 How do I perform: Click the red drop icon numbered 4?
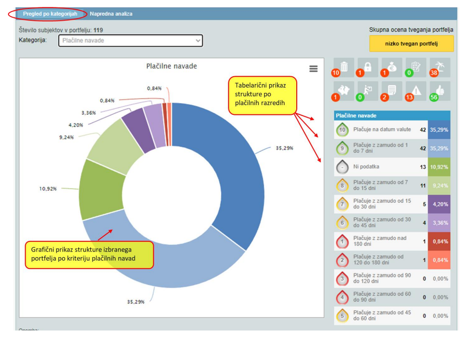point(342,297)
